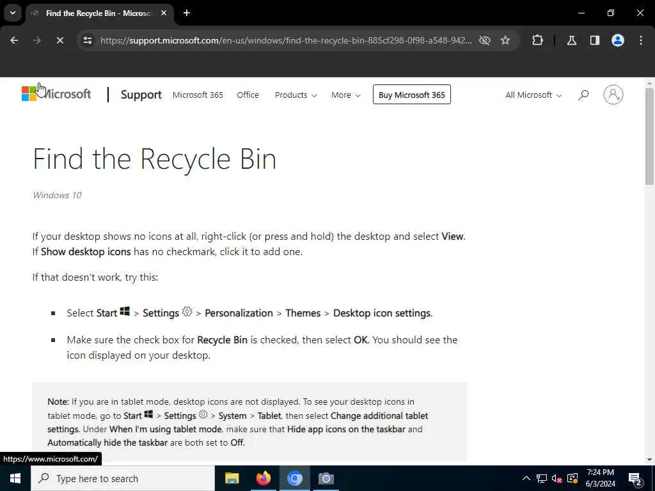Open the Extensions puzzle icon
Viewport: 655px width, 491px height.
pyautogui.click(x=537, y=40)
